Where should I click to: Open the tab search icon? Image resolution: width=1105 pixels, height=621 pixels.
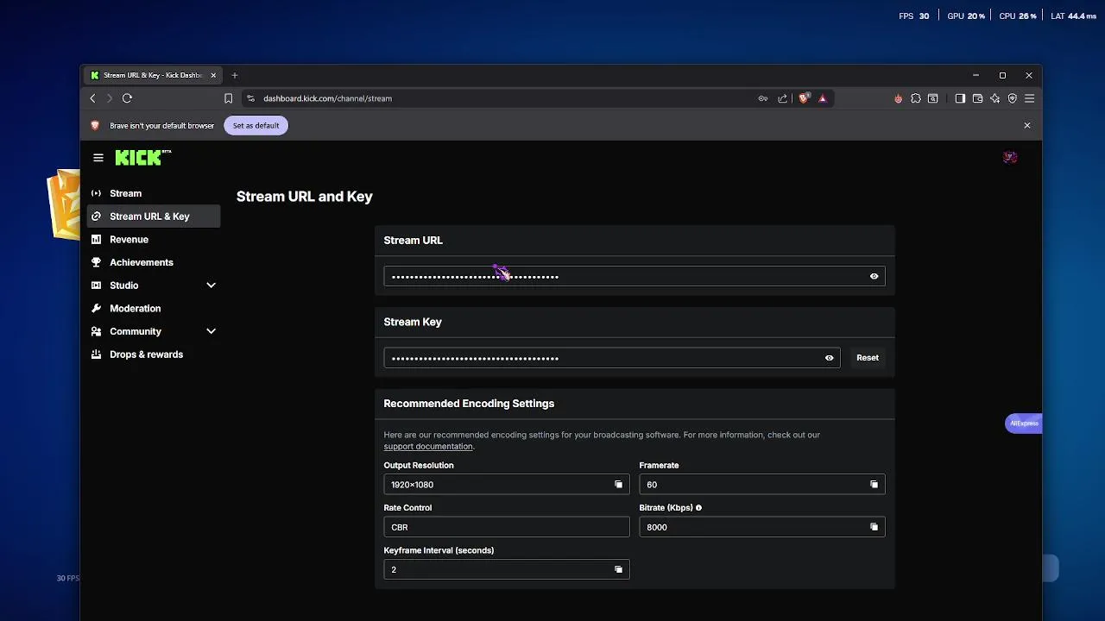[x=932, y=98]
